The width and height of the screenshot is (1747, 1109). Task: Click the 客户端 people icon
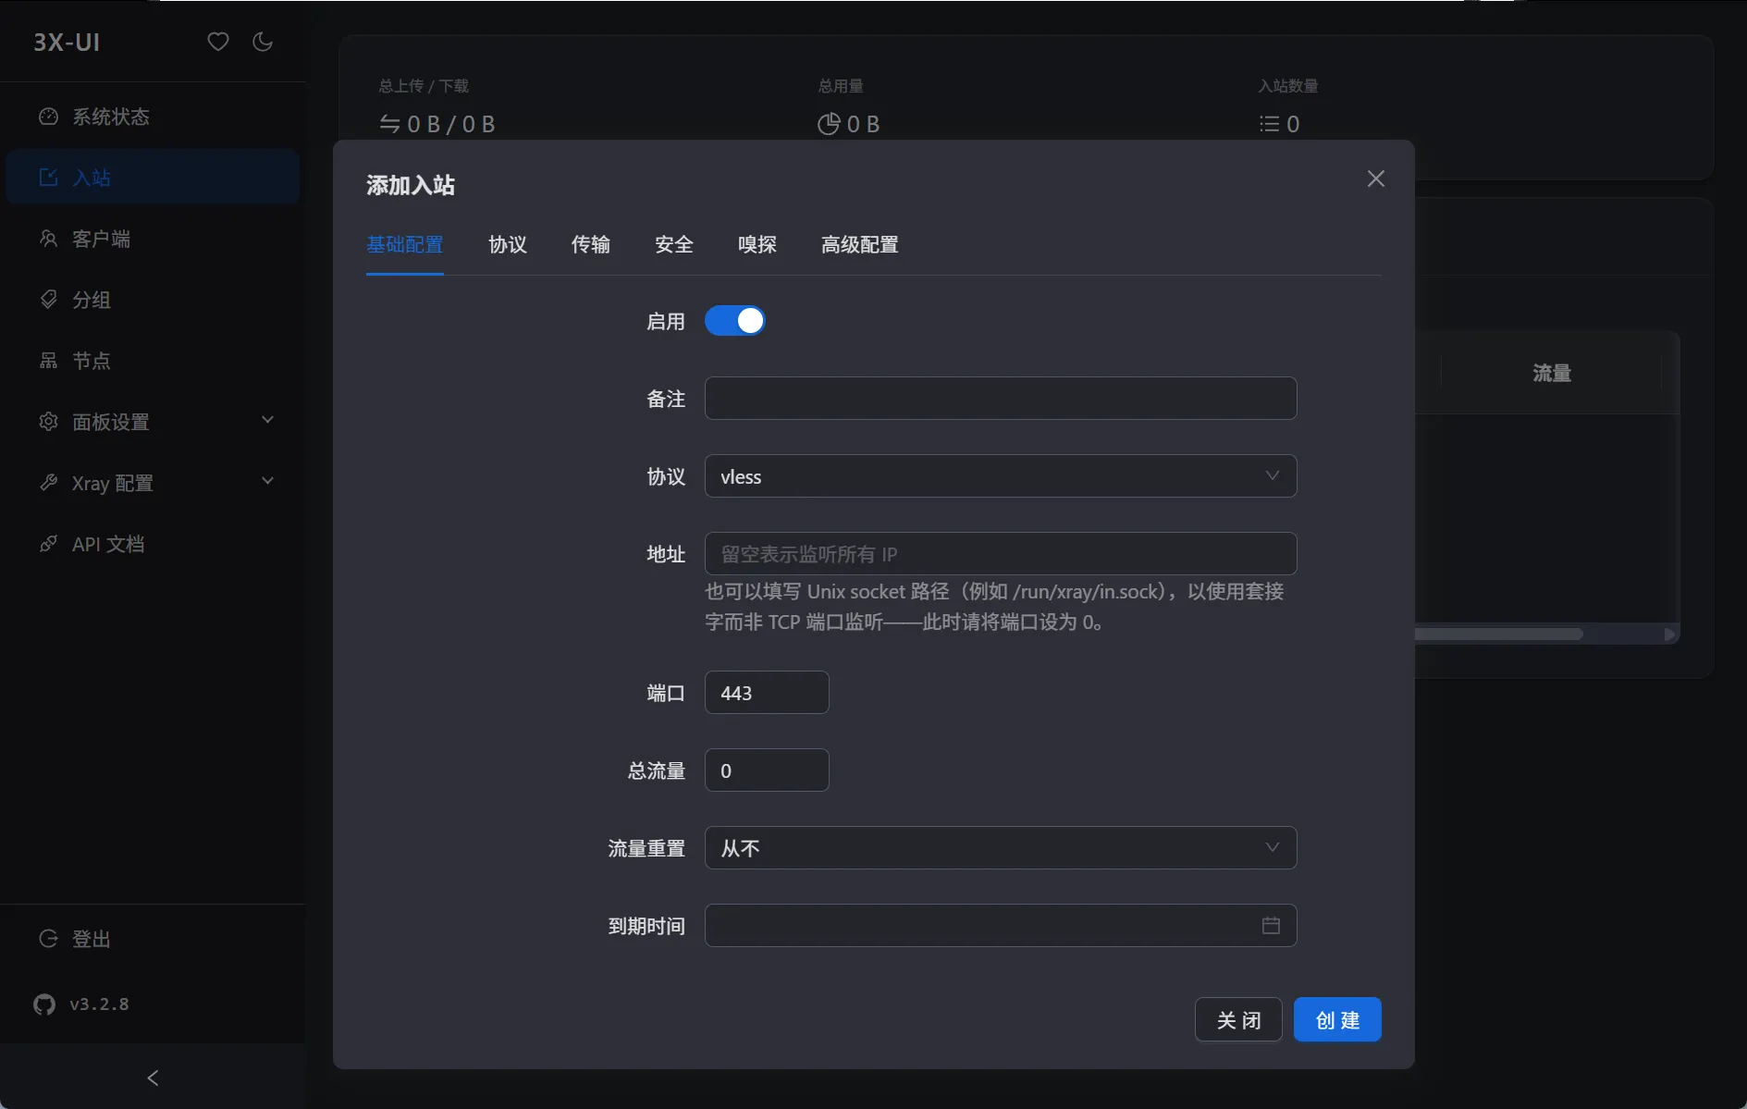pyautogui.click(x=48, y=239)
